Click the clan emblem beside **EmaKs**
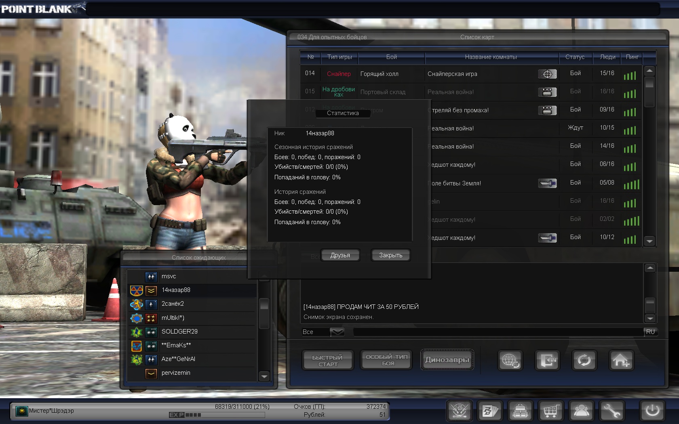The image size is (679, 424). (137, 346)
